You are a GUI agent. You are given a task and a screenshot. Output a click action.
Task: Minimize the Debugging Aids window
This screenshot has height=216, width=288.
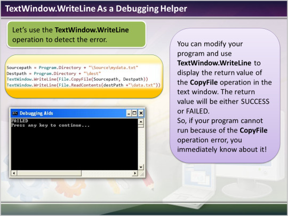tap(129, 113)
